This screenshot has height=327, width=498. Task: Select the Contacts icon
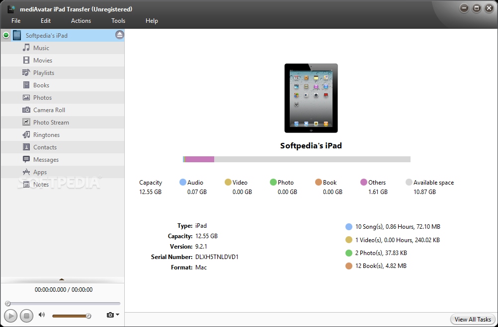tap(27, 147)
